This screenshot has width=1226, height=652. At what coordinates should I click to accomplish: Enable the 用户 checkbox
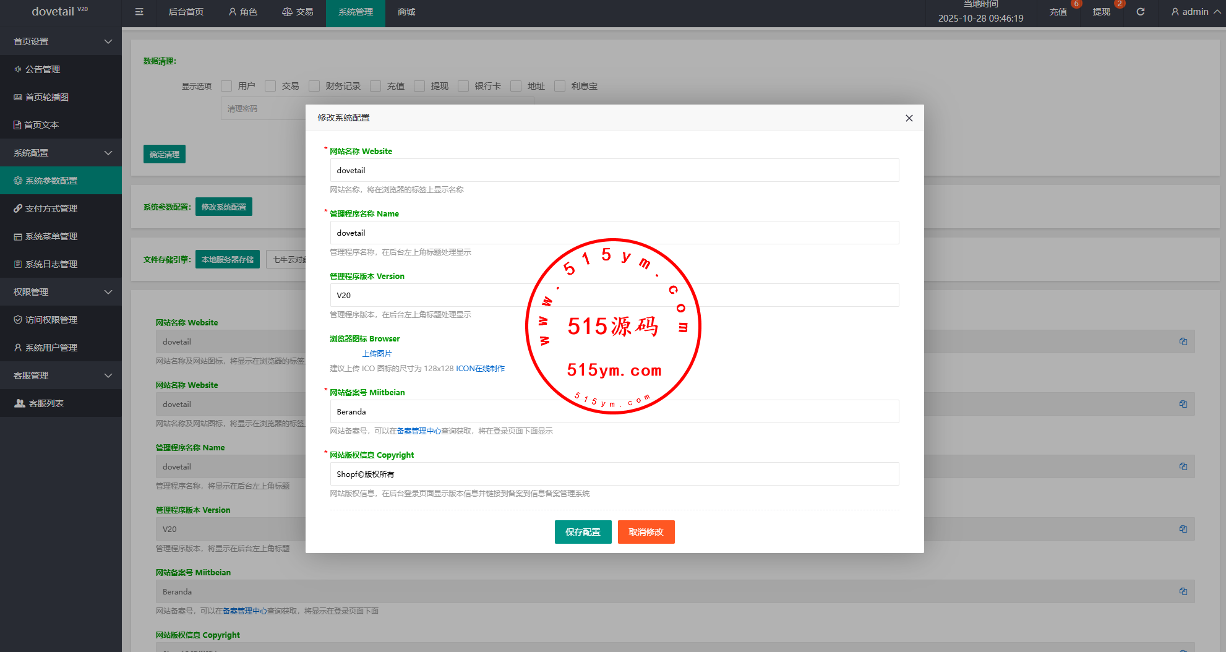tap(226, 86)
